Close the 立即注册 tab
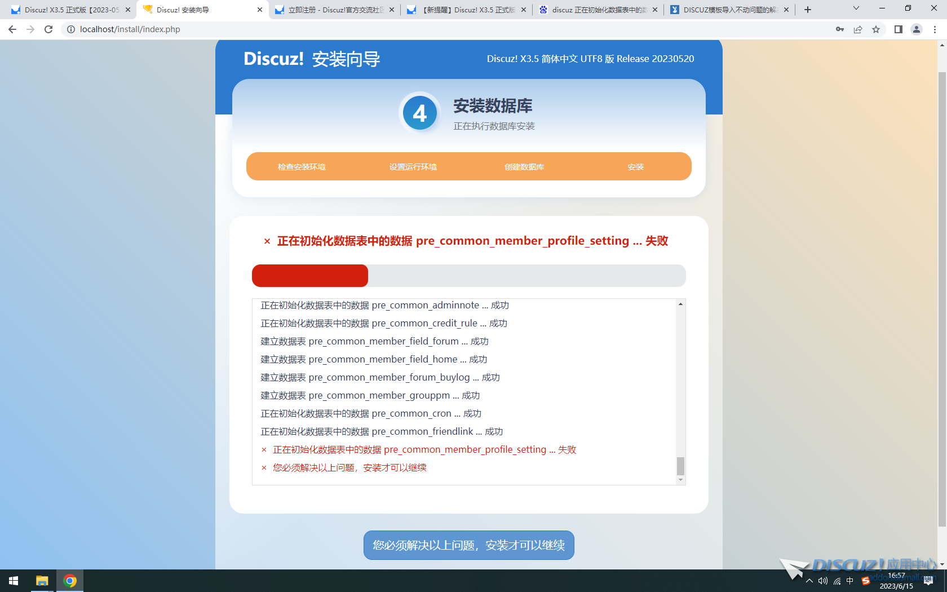Viewport: 947px width, 592px height. point(392,10)
